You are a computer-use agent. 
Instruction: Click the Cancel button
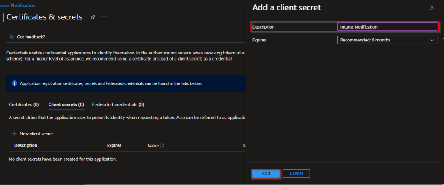click(296, 173)
